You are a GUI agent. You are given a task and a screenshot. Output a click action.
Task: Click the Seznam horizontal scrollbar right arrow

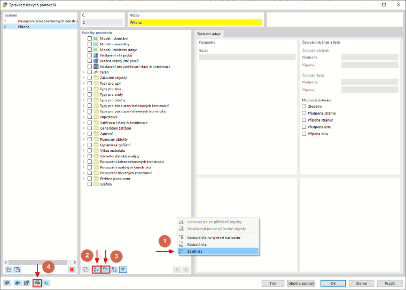point(75,262)
